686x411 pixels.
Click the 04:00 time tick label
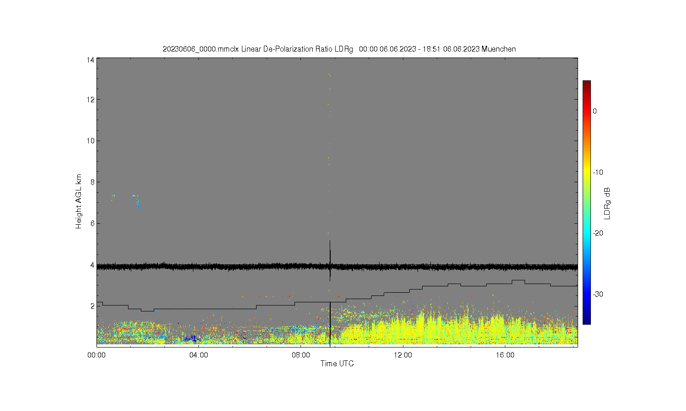click(x=199, y=355)
